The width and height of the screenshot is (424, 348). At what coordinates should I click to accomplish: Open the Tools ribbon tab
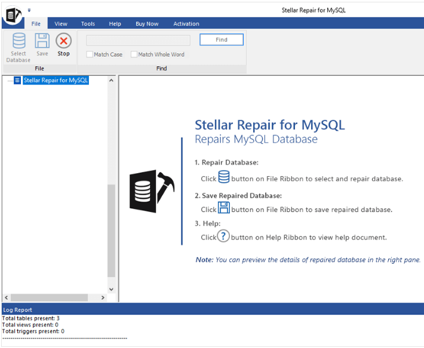[x=88, y=24]
